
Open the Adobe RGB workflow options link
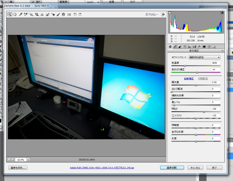pyautogui.click(x=102, y=168)
